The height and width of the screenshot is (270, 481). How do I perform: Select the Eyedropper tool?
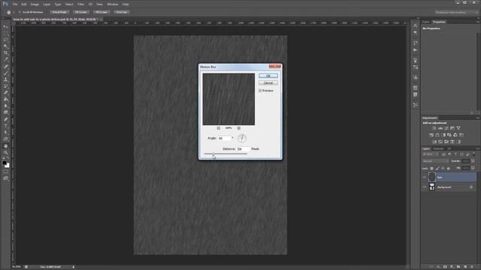(x=5, y=60)
